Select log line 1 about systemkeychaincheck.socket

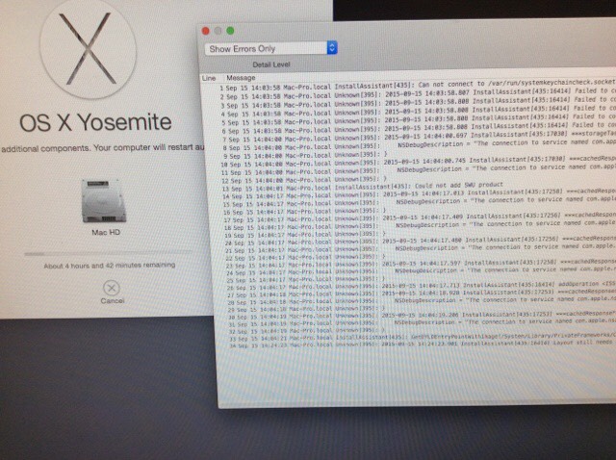point(417,86)
